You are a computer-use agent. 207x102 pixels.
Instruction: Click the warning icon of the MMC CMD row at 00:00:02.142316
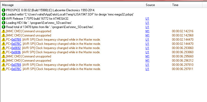coord(4,31)
